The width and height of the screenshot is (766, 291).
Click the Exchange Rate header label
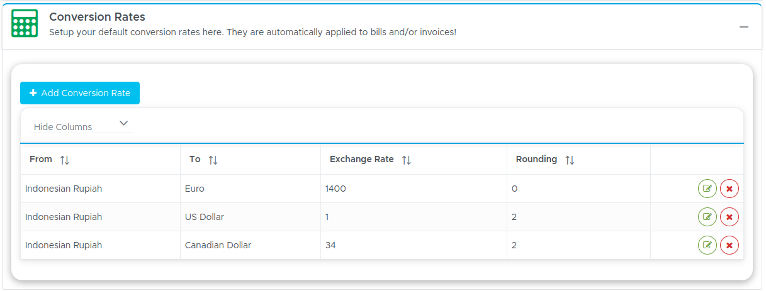[362, 160]
